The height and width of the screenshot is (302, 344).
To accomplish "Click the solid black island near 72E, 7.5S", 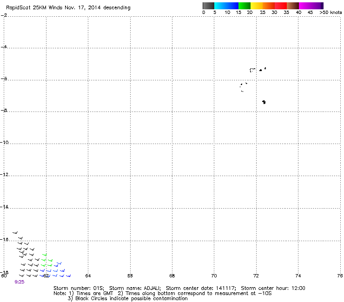I will [264, 102].
